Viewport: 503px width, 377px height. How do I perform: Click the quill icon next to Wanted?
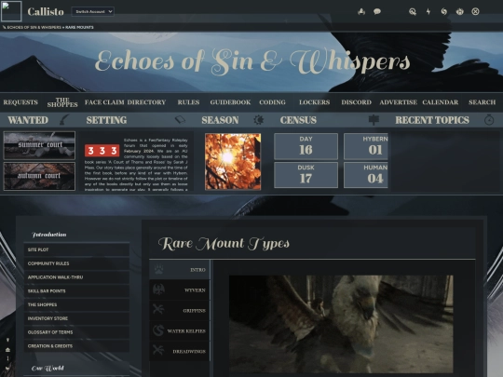(x=64, y=120)
